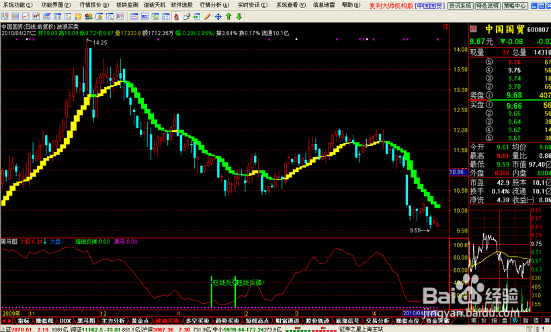
Task: Click the red columns list toolbar icon
Action: [x=15, y=17]
